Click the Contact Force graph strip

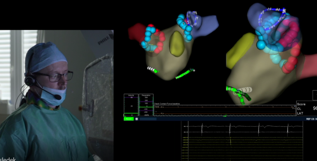225,111
